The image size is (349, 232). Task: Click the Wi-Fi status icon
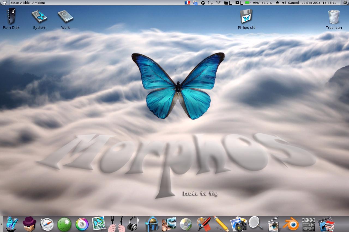point(218,3)
